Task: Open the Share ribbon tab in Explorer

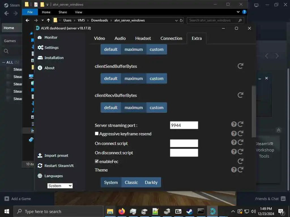Action: [x=63, y=12]
